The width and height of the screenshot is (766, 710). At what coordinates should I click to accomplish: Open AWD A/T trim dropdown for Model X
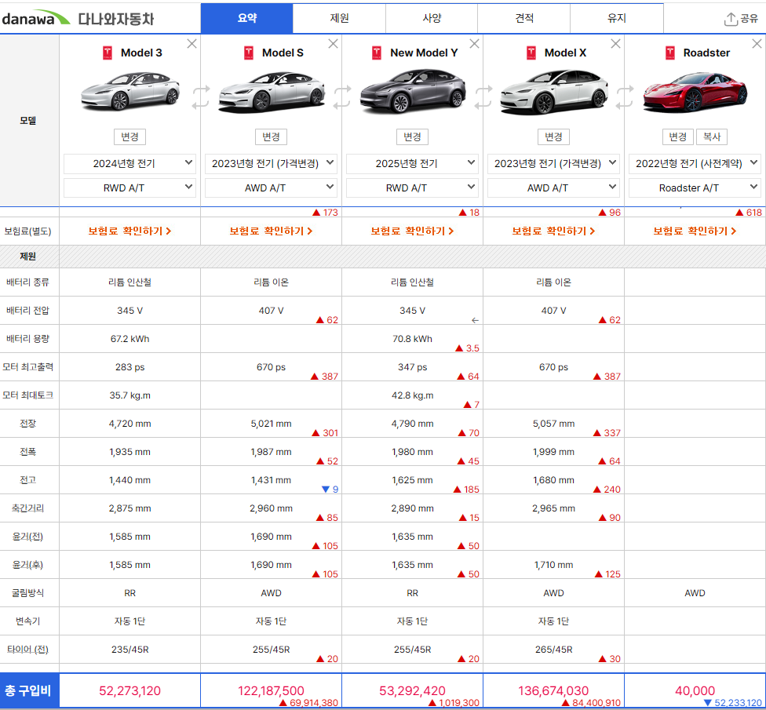point(553,188)
